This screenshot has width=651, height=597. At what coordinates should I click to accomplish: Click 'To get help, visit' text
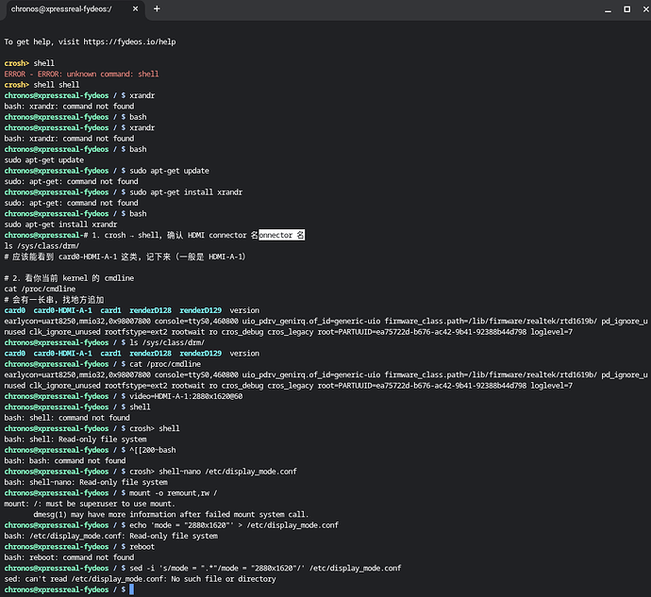pos(42,41)
